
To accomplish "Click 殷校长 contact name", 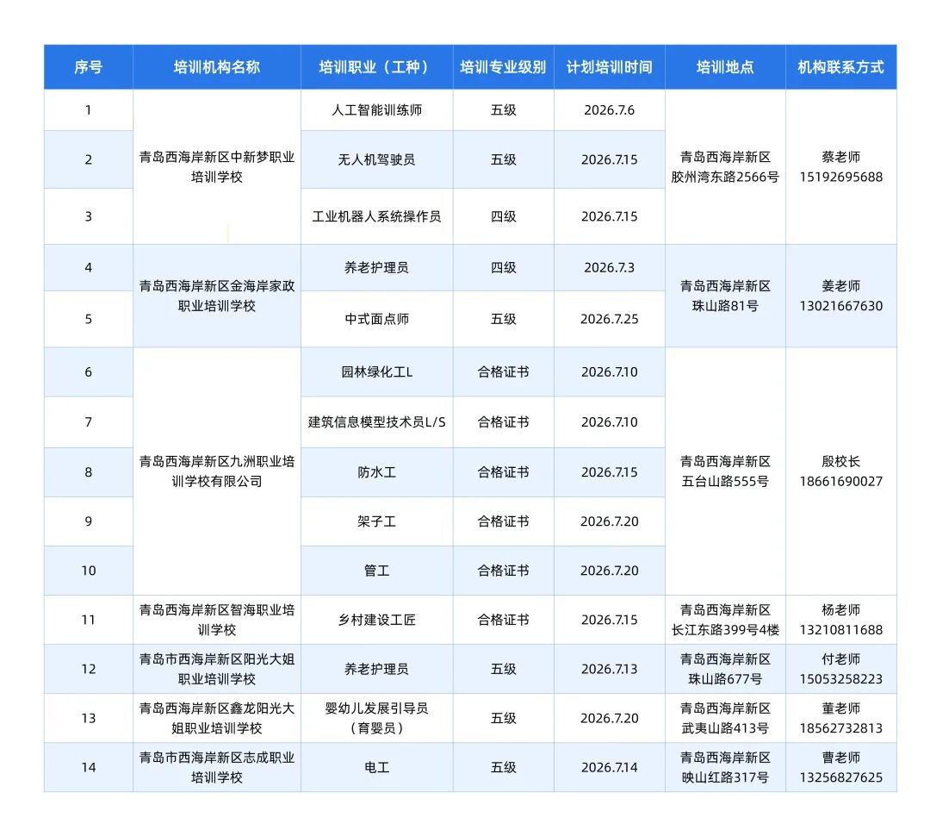I will [840, 462].
